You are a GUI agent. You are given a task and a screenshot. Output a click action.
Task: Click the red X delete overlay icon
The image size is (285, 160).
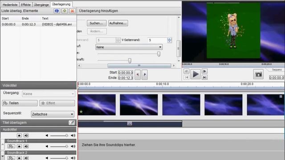(72, 11)
